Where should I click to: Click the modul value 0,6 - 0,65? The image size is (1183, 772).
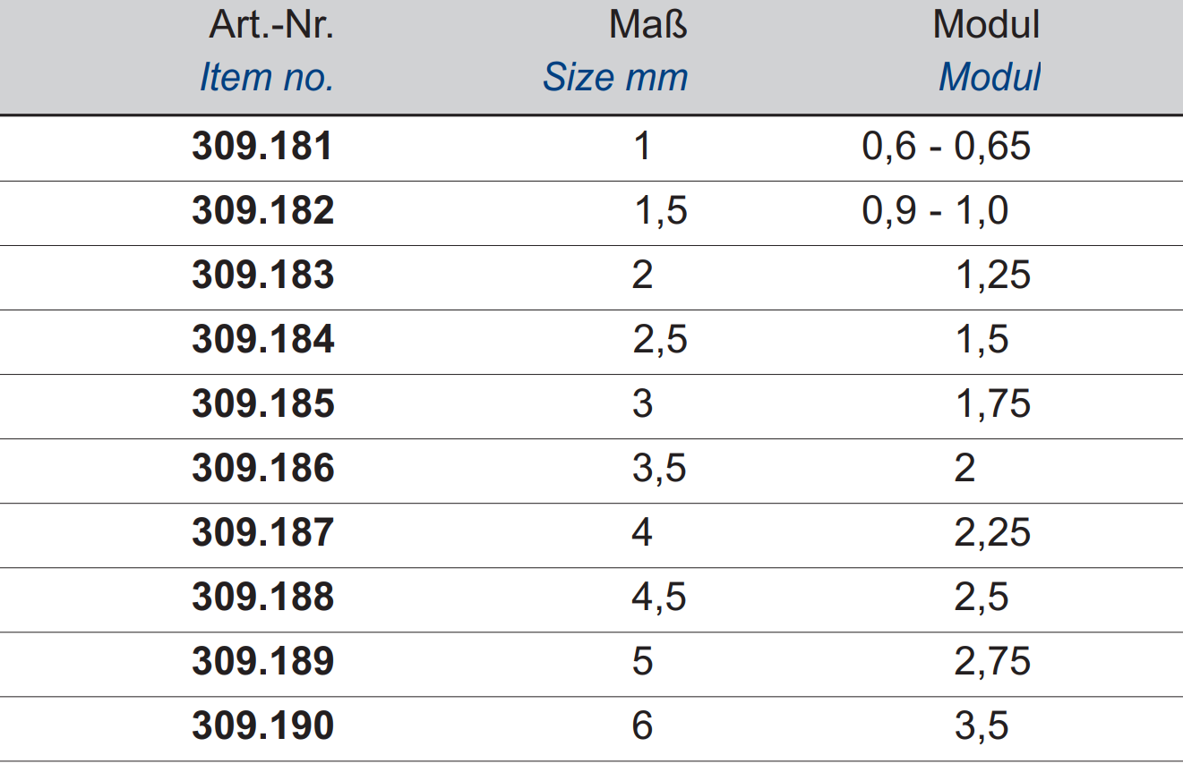947,148
